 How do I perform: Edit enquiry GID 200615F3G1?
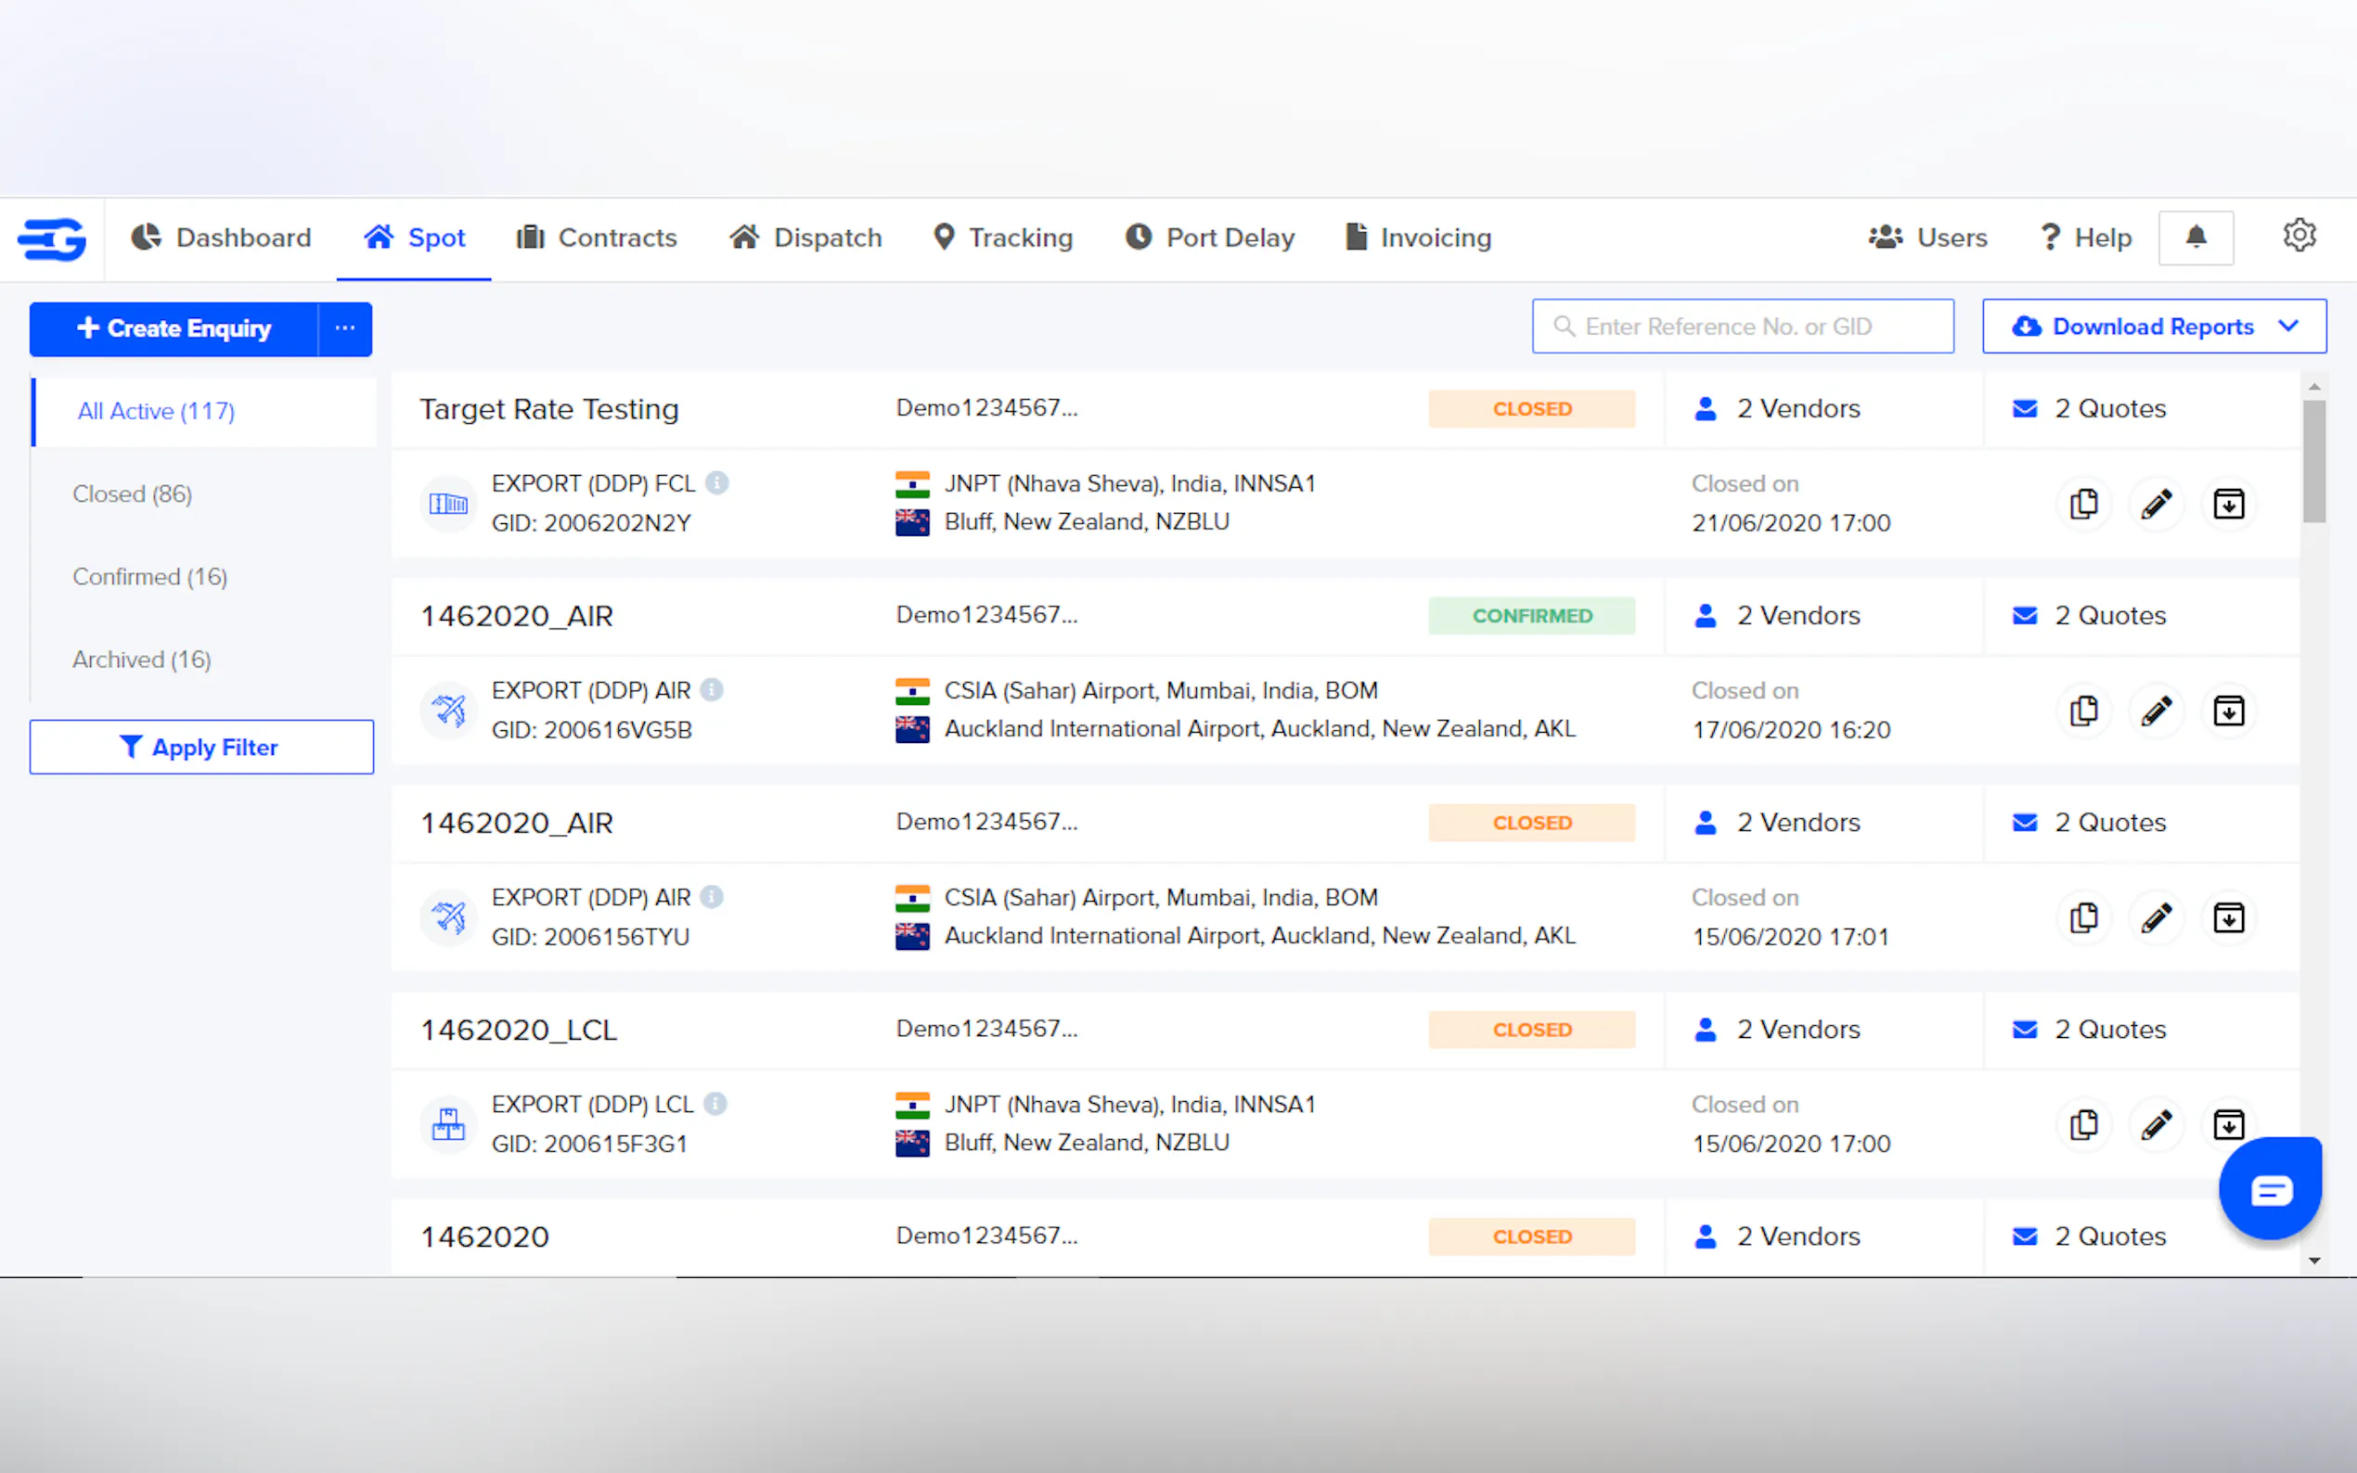(x=2156, y=1125)
